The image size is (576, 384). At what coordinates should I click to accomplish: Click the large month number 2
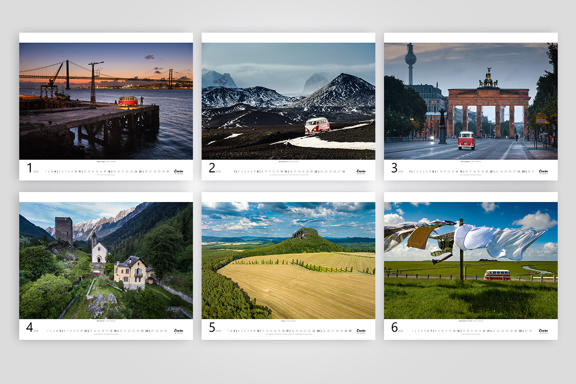point(212,168)
